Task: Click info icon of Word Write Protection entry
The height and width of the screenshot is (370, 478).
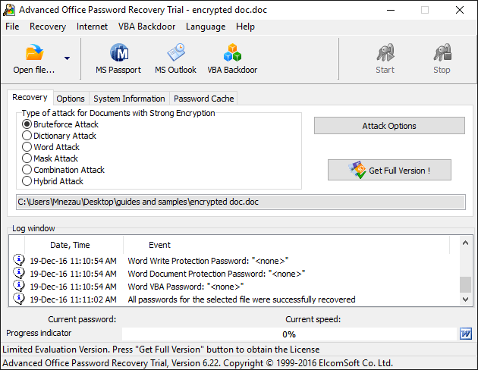Action: [19, 260]
